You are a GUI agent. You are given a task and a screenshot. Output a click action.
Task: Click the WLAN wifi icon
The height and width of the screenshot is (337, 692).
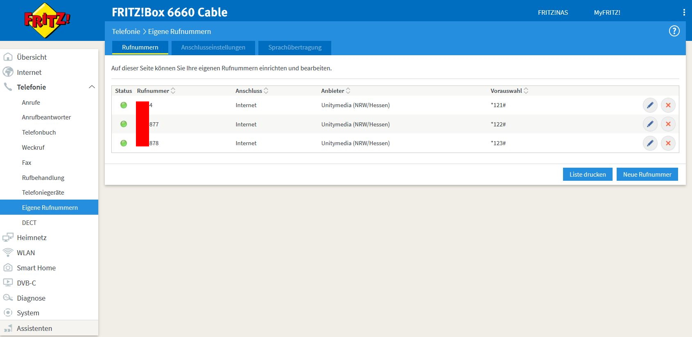point(8,252)
